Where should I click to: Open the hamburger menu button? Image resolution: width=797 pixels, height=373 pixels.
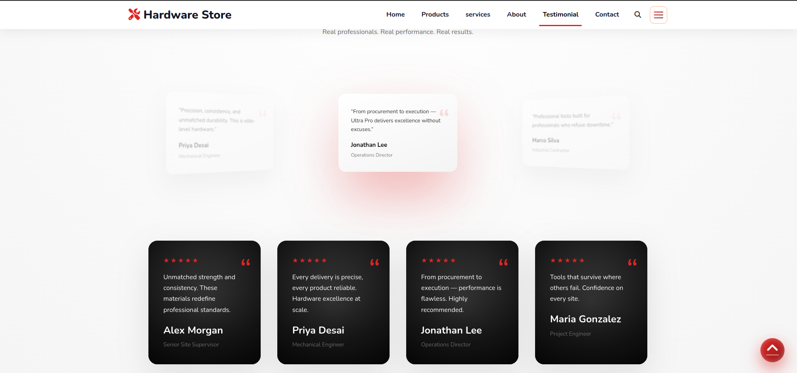point(658,15)
